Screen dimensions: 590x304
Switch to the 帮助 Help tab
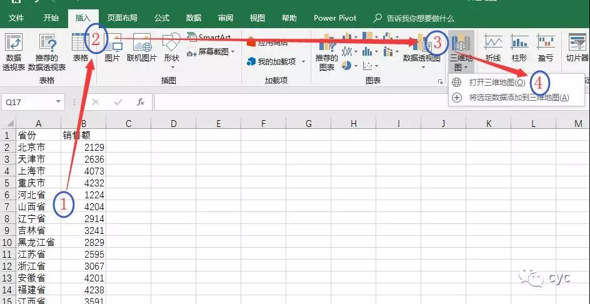[289, 18]
